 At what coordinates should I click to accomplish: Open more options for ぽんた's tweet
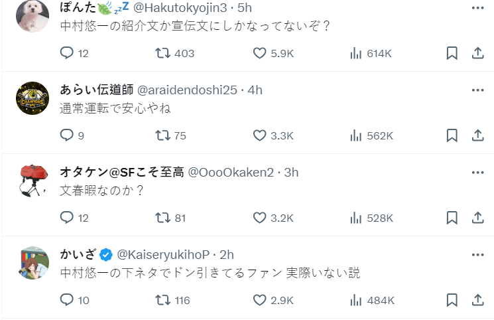click(477, 8)
